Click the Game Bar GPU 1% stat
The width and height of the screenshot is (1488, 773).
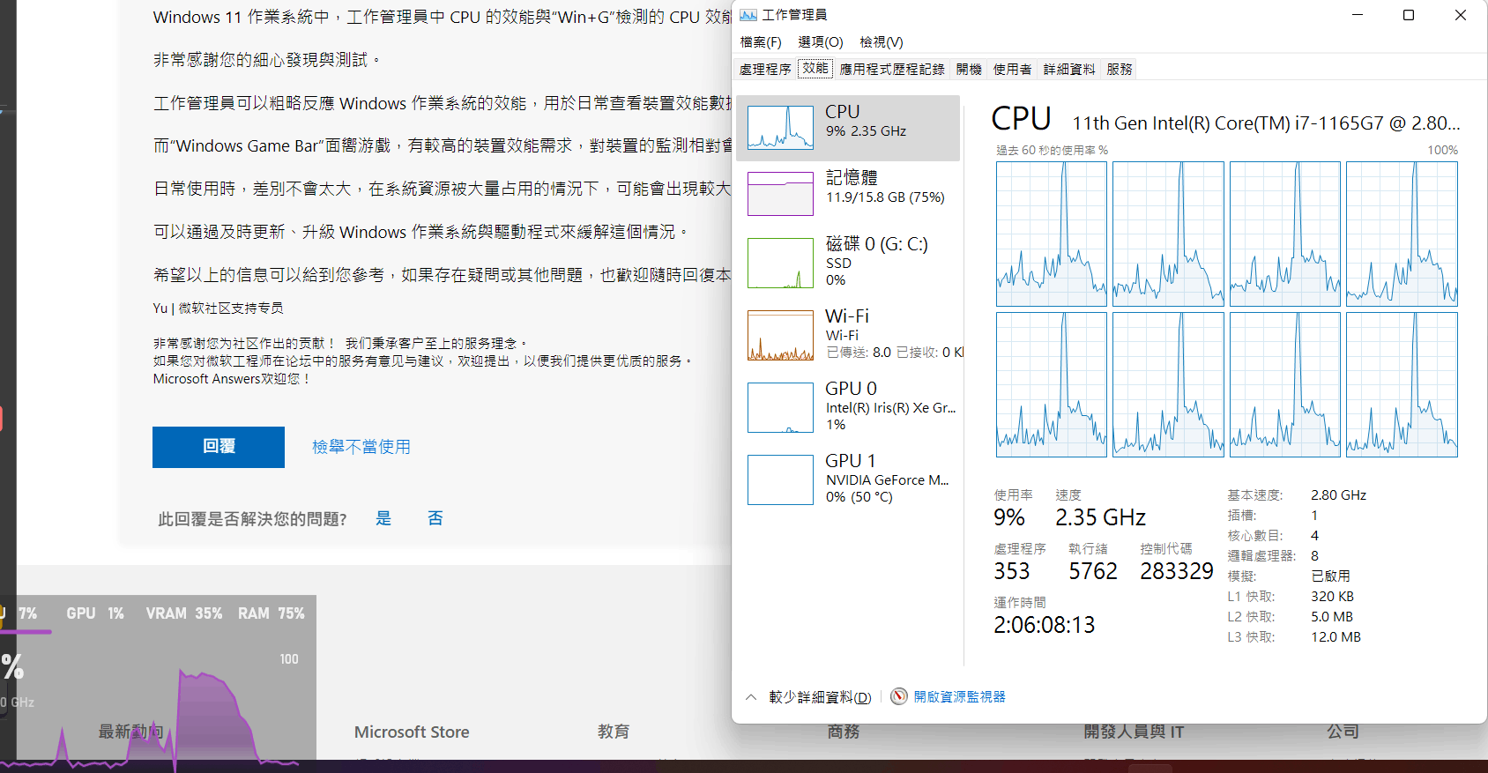tap(95, 613)
